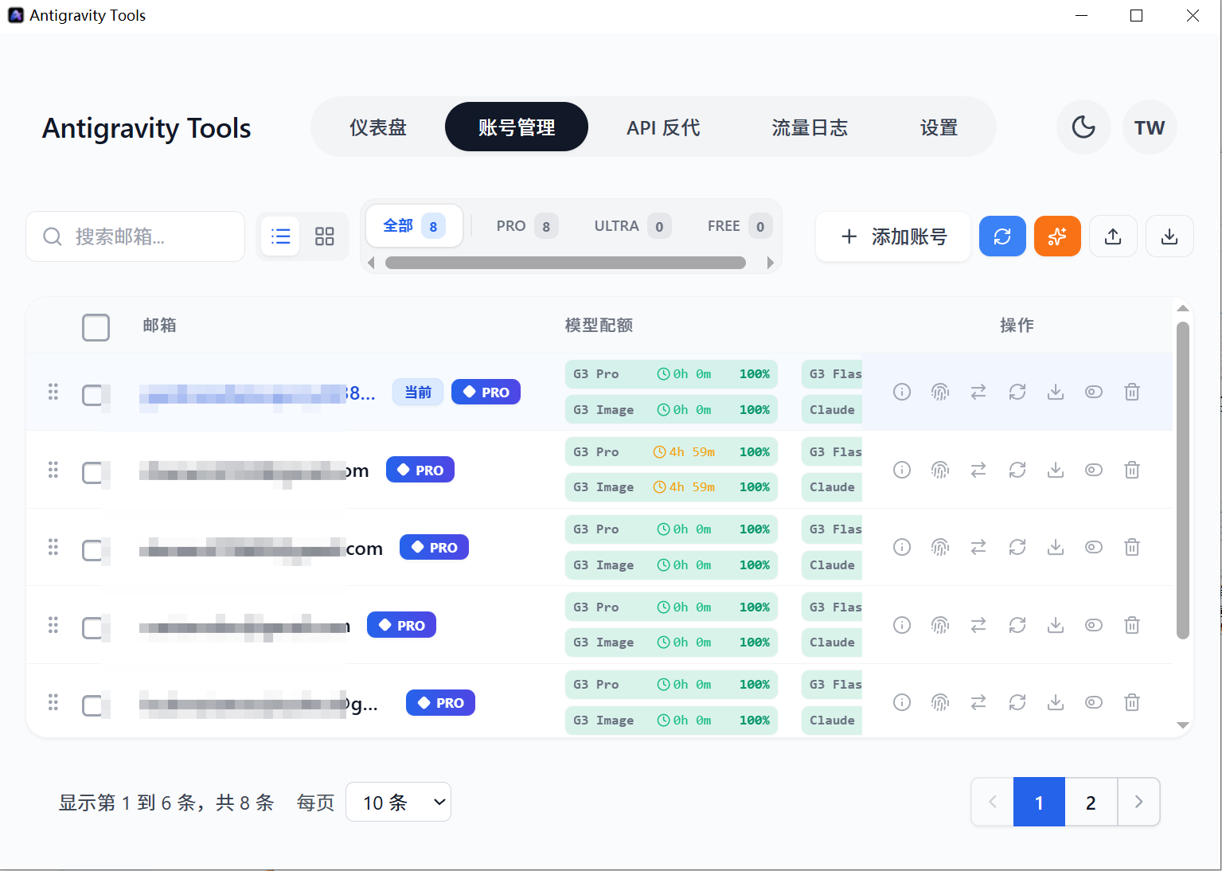Toggle the eye-shaped switch in the fifth row
The width and height of the screenshot is (1222, 871).
point(1093,702)
